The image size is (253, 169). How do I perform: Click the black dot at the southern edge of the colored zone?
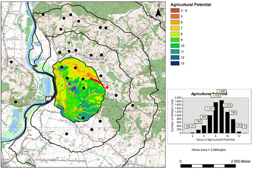click(x=83, y=118)
